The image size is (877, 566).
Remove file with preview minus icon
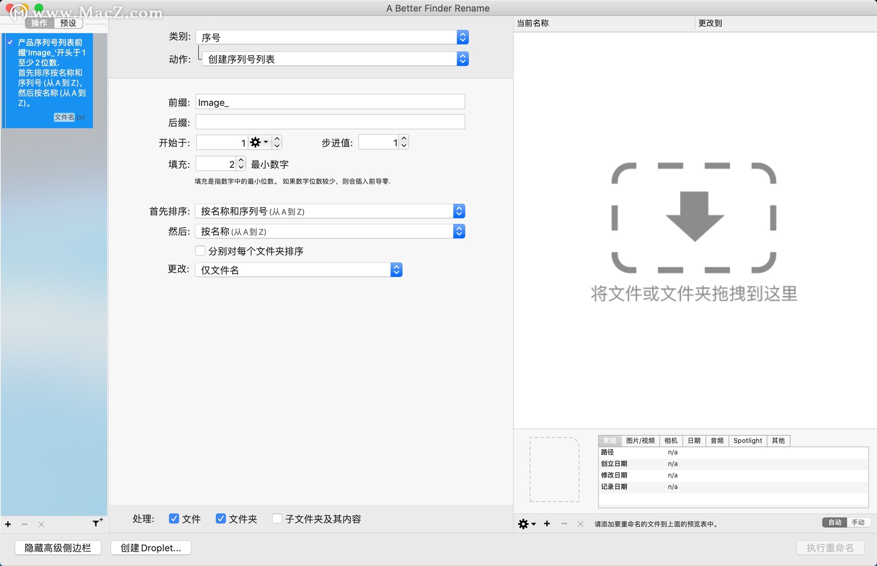tap(564, 524)
